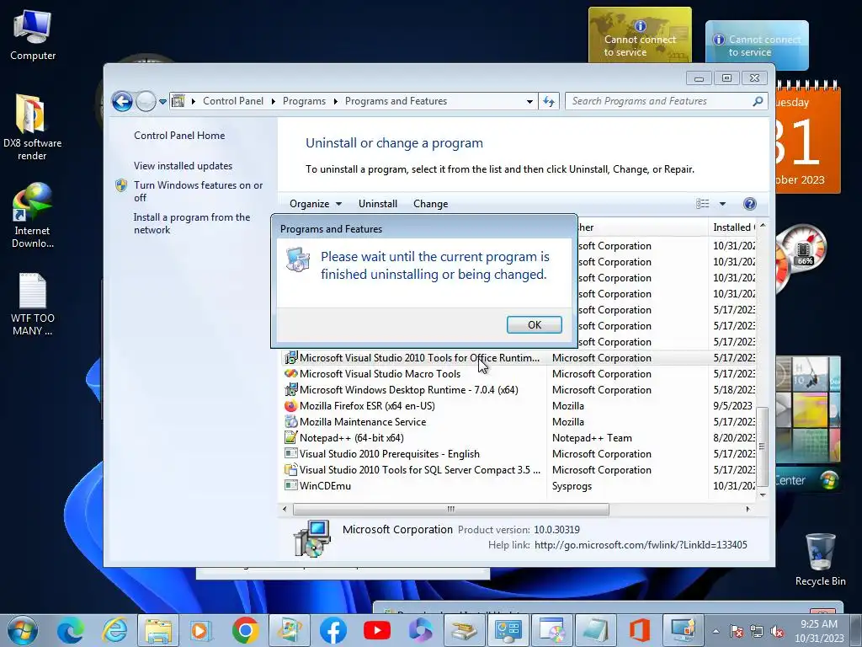Screen dimensions: 862x647
Task: Click the WinCDEmu icon in the list
Action: (x=290, y=485)
